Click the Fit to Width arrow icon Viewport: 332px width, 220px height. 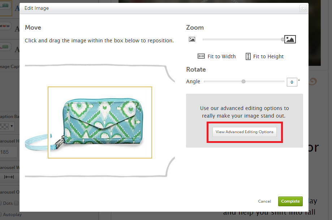click(201, 56)
